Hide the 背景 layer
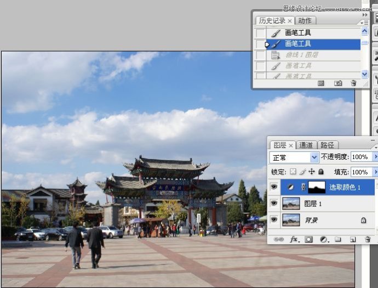 click(x=273, y=219)
